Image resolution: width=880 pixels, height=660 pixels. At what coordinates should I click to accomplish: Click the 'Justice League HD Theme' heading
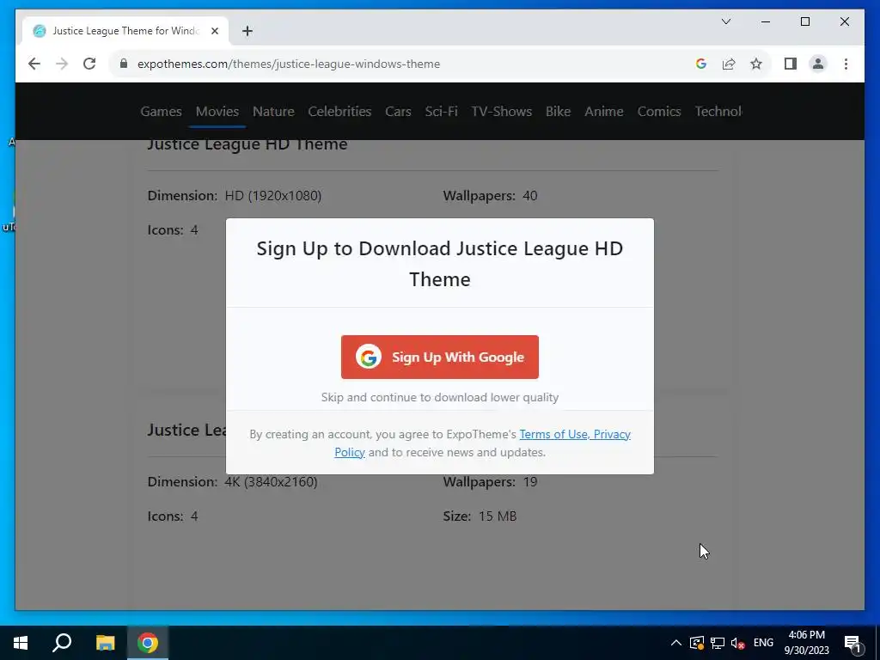(247, 144)
